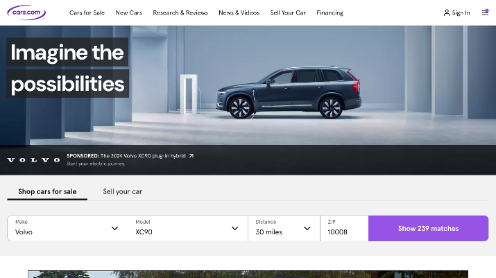This screenshot has height=278, width=496.
Task: Go to Sell Your Car page
Action: click(x=288, y=12)
